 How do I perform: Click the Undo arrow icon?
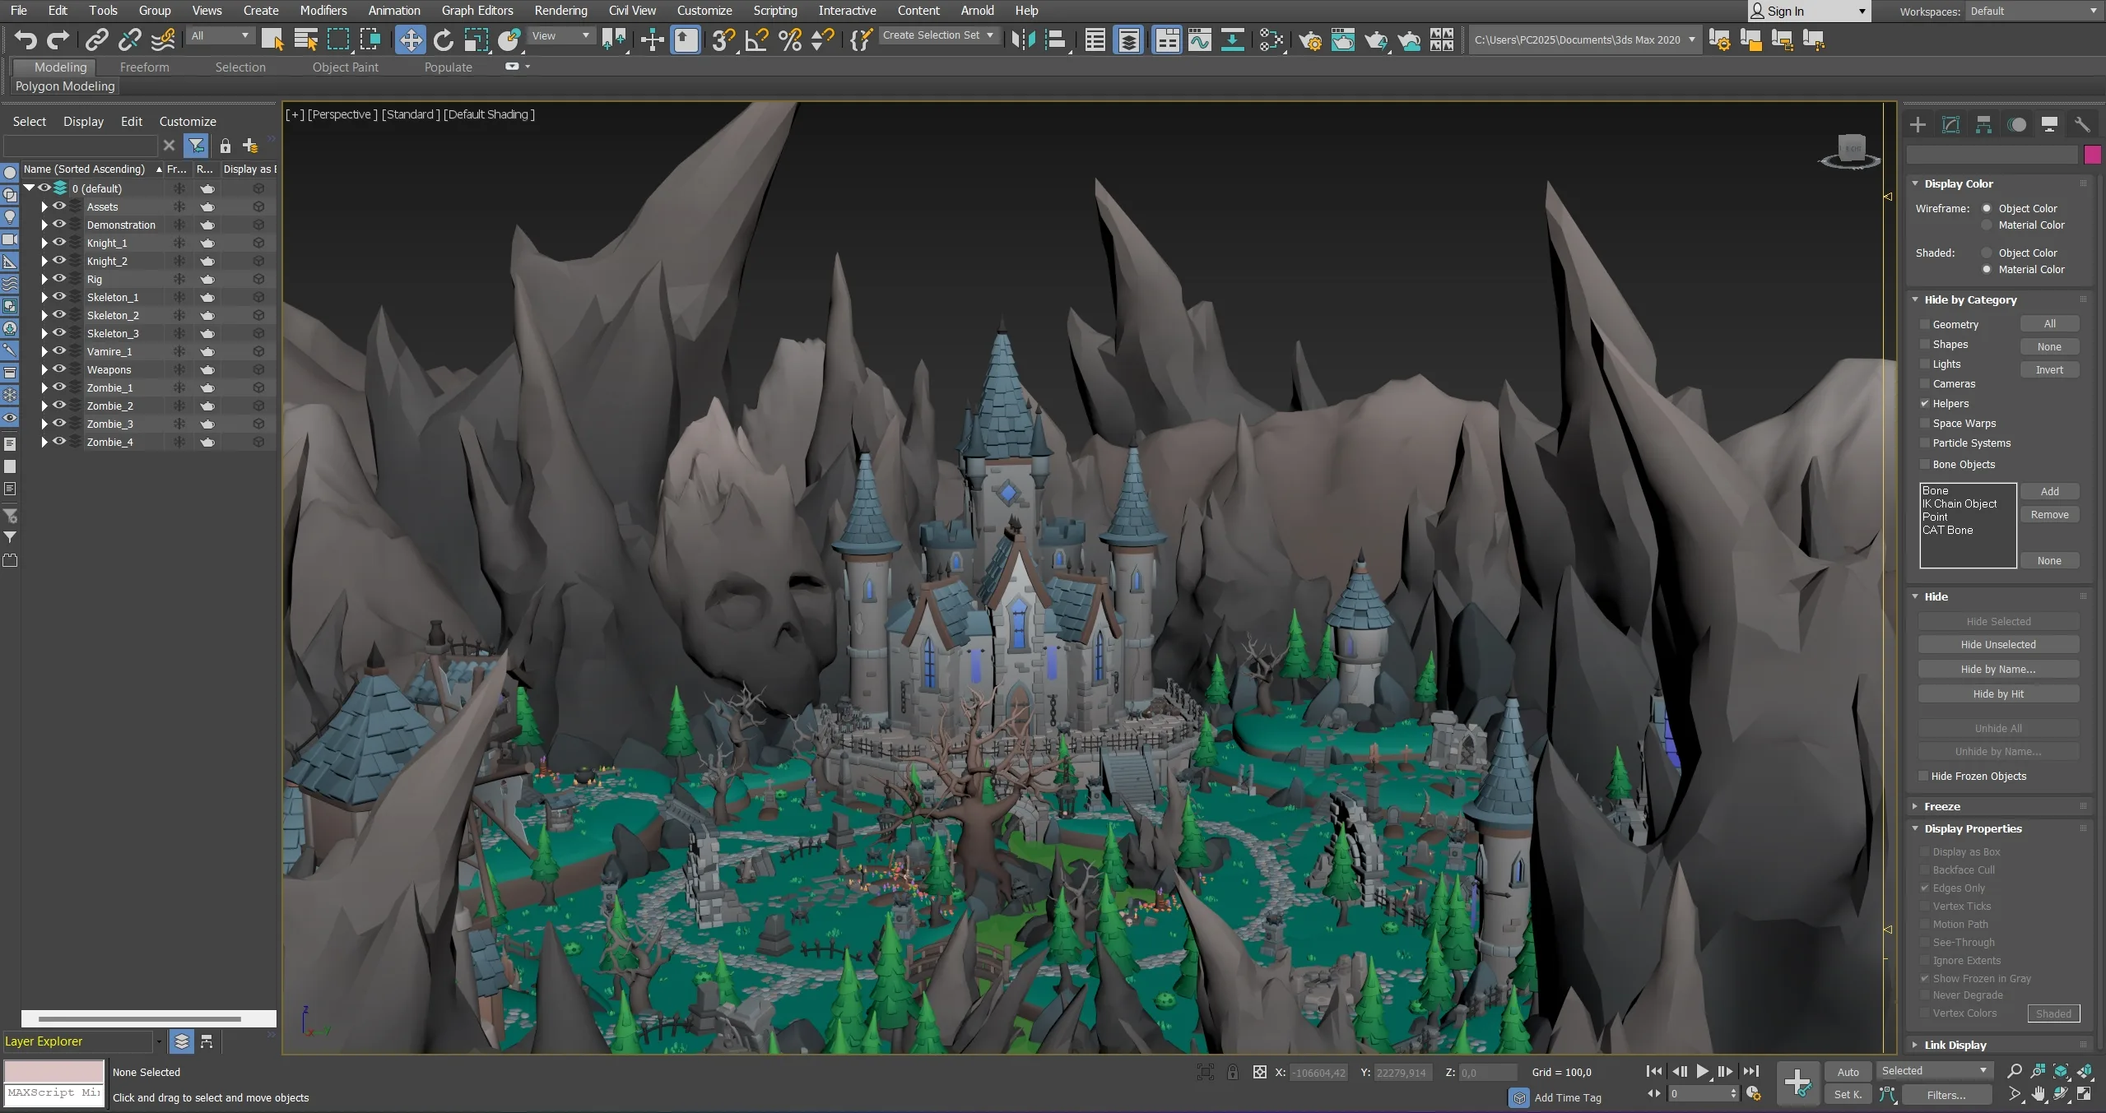pyautogui.click(x=26, y=39)
